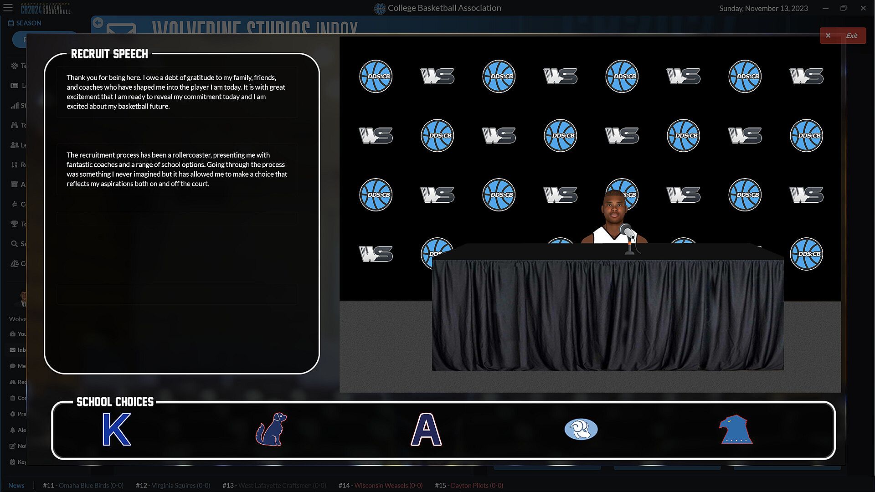Viewport: 875px width, 492px height.
Task: Choose the blue eagle school logo
Action: tap(735, 429)
